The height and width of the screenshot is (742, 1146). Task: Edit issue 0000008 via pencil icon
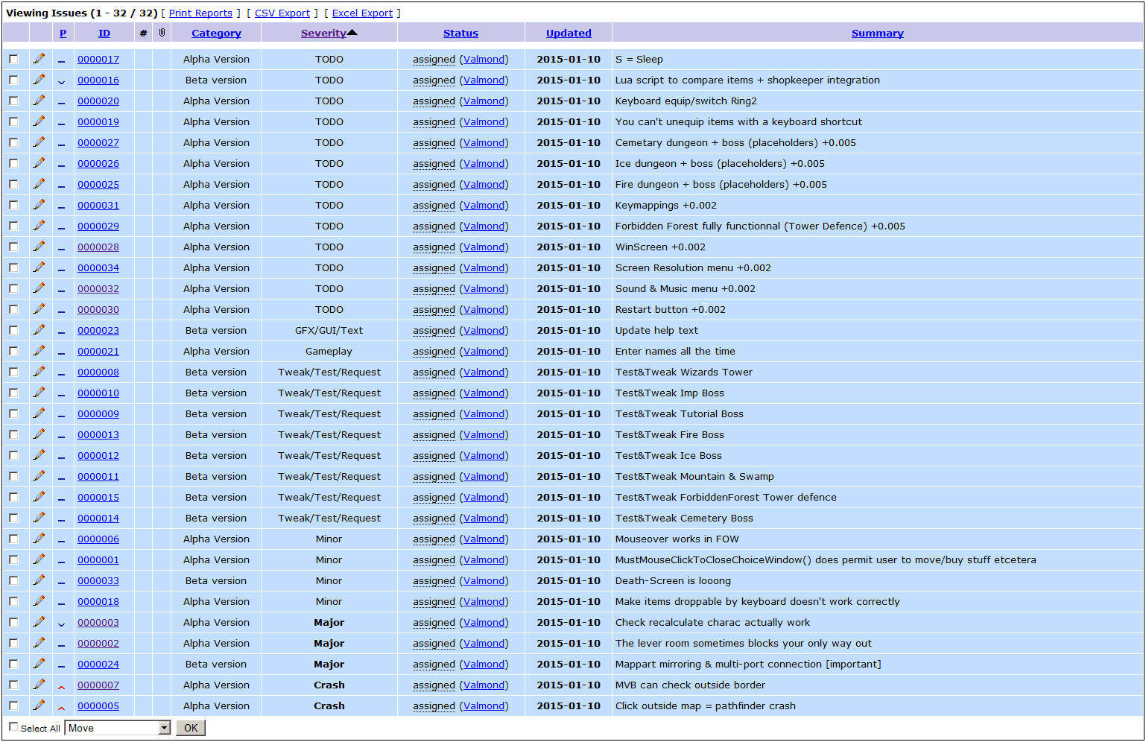(x=39, y=372)
